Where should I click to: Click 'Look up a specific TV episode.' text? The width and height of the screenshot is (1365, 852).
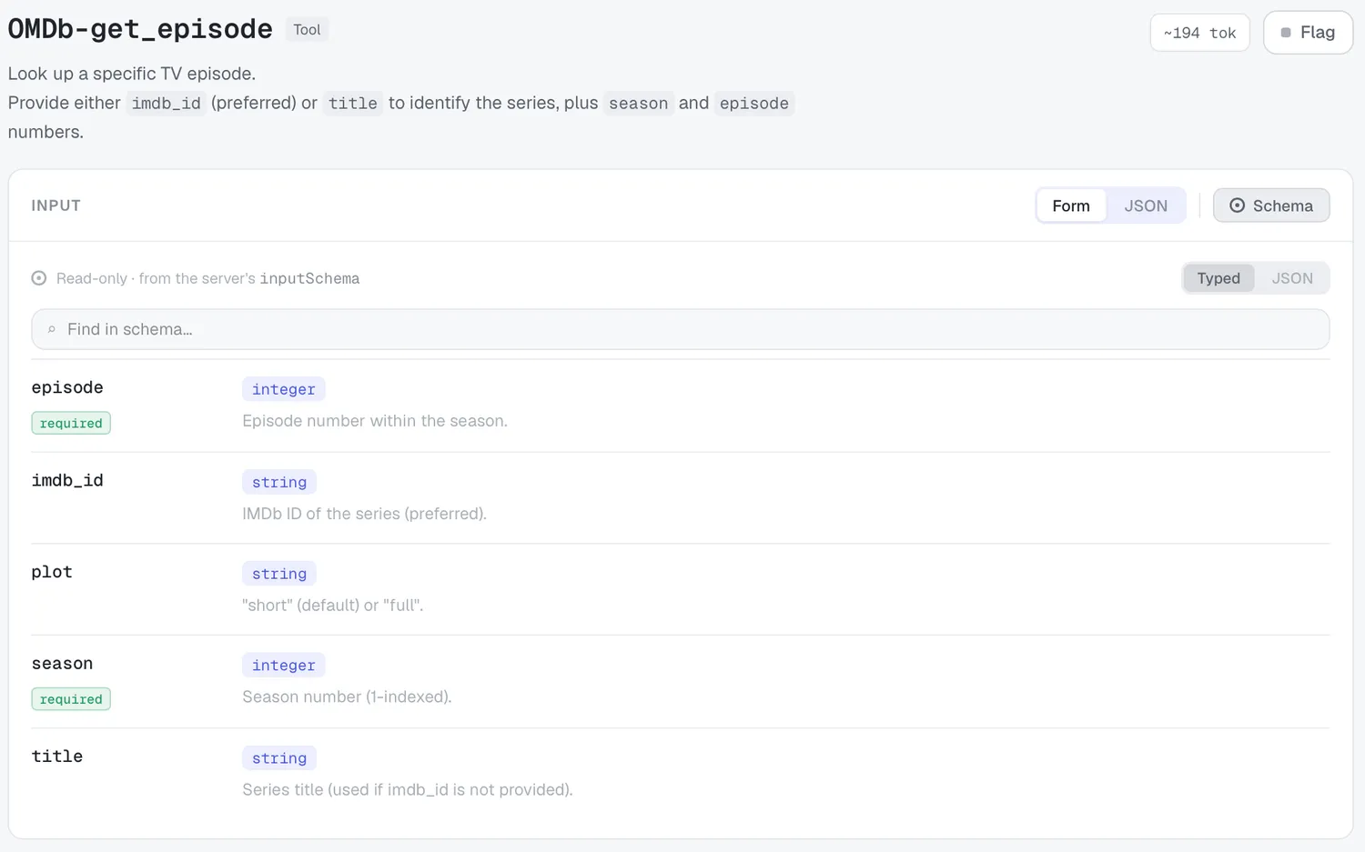pos(132,74)
